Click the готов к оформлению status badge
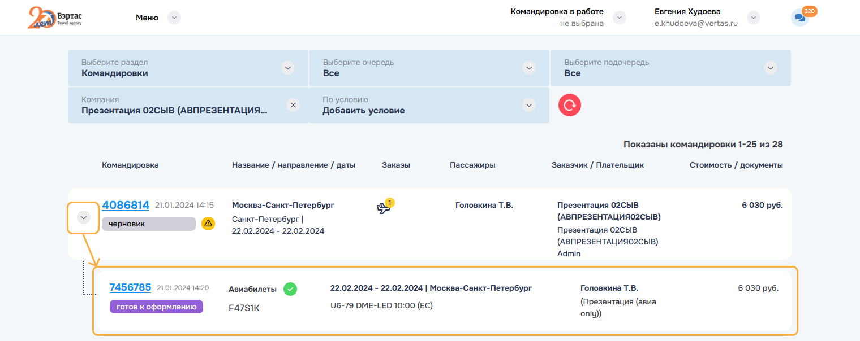Screen dimensions: 860x341 coord(156,307)
